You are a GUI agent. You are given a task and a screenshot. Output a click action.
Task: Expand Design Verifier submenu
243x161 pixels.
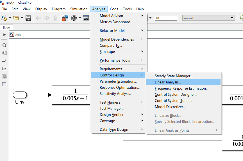(118, 115)
